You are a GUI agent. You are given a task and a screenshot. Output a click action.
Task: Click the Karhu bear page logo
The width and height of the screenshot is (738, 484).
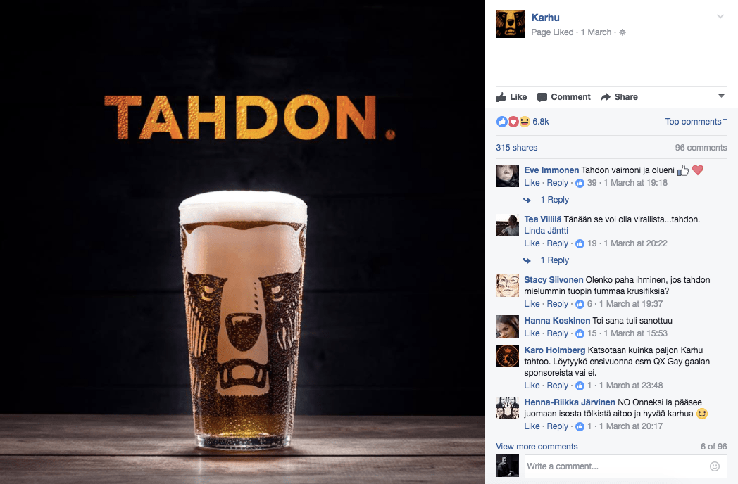click(x=511, y=23)
